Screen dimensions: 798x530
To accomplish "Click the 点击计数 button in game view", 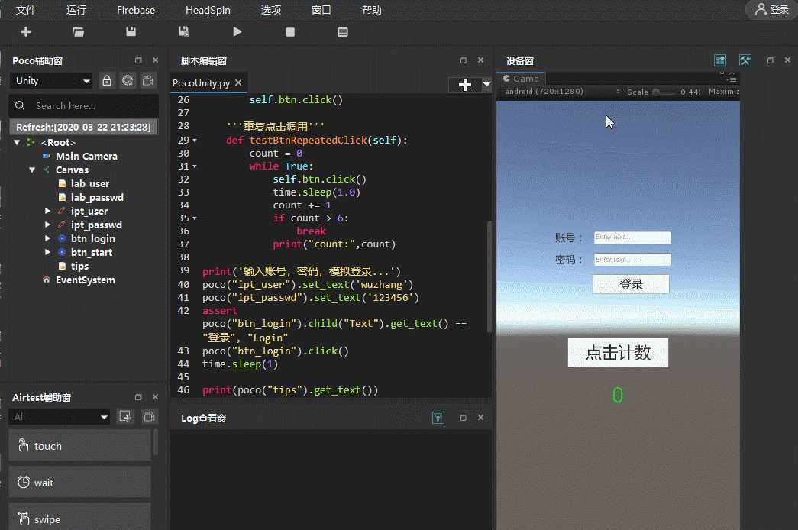I will coord(618,352).
